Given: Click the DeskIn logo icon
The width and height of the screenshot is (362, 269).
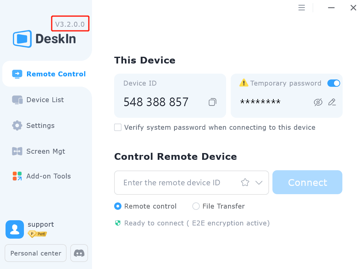Looking at the screenshot, I should [22, 39].
